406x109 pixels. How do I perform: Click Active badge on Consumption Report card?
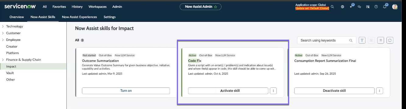point(299,55)
